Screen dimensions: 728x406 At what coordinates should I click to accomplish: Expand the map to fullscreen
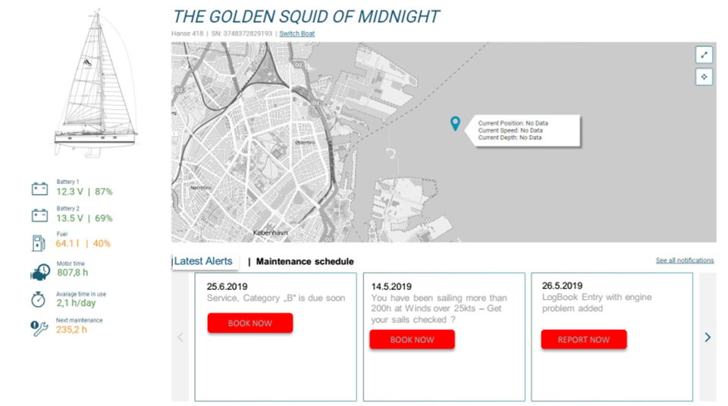(704, 55)
